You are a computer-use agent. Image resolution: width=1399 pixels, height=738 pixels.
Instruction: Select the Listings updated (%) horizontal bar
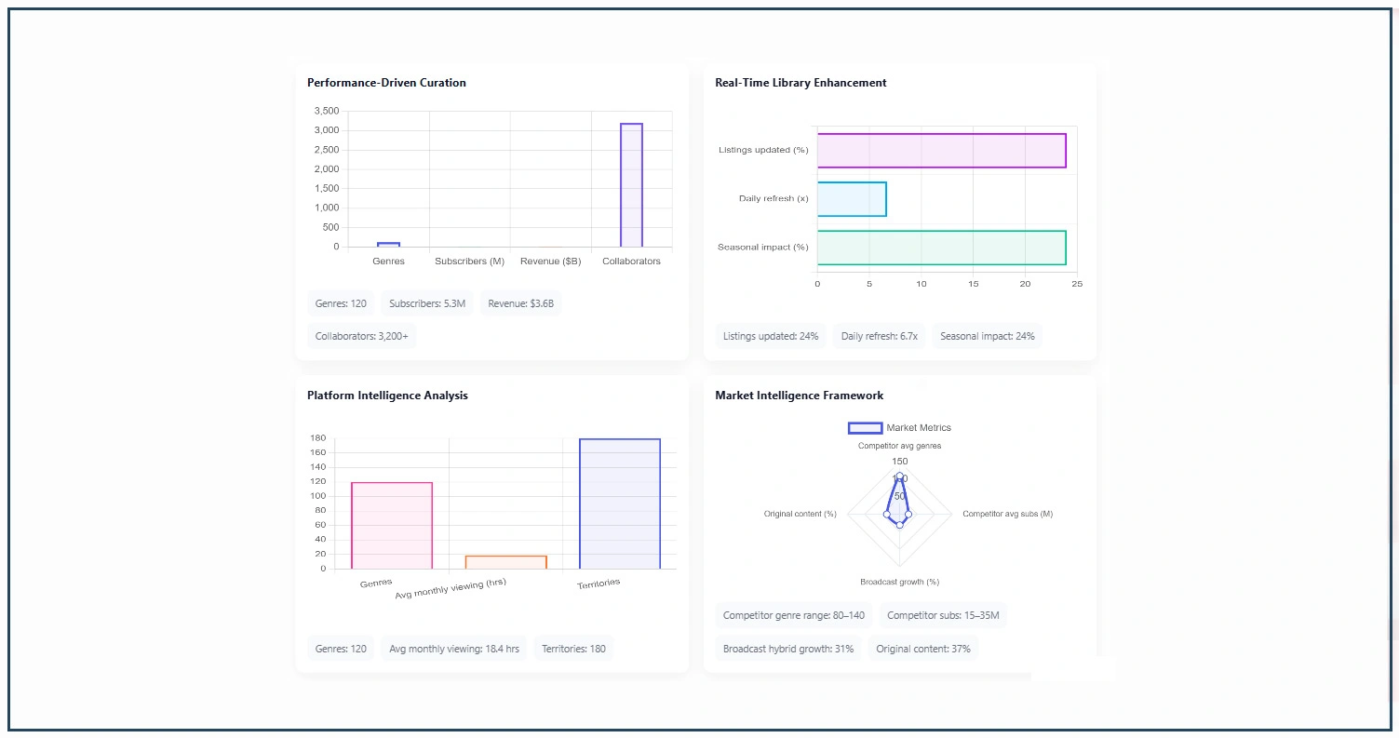click(941, 151)
